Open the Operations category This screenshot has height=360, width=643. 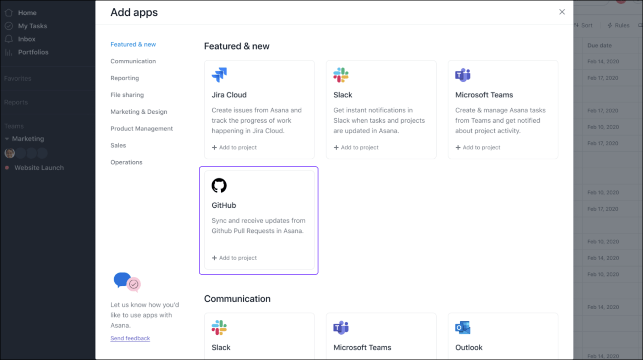coord(126,162)
